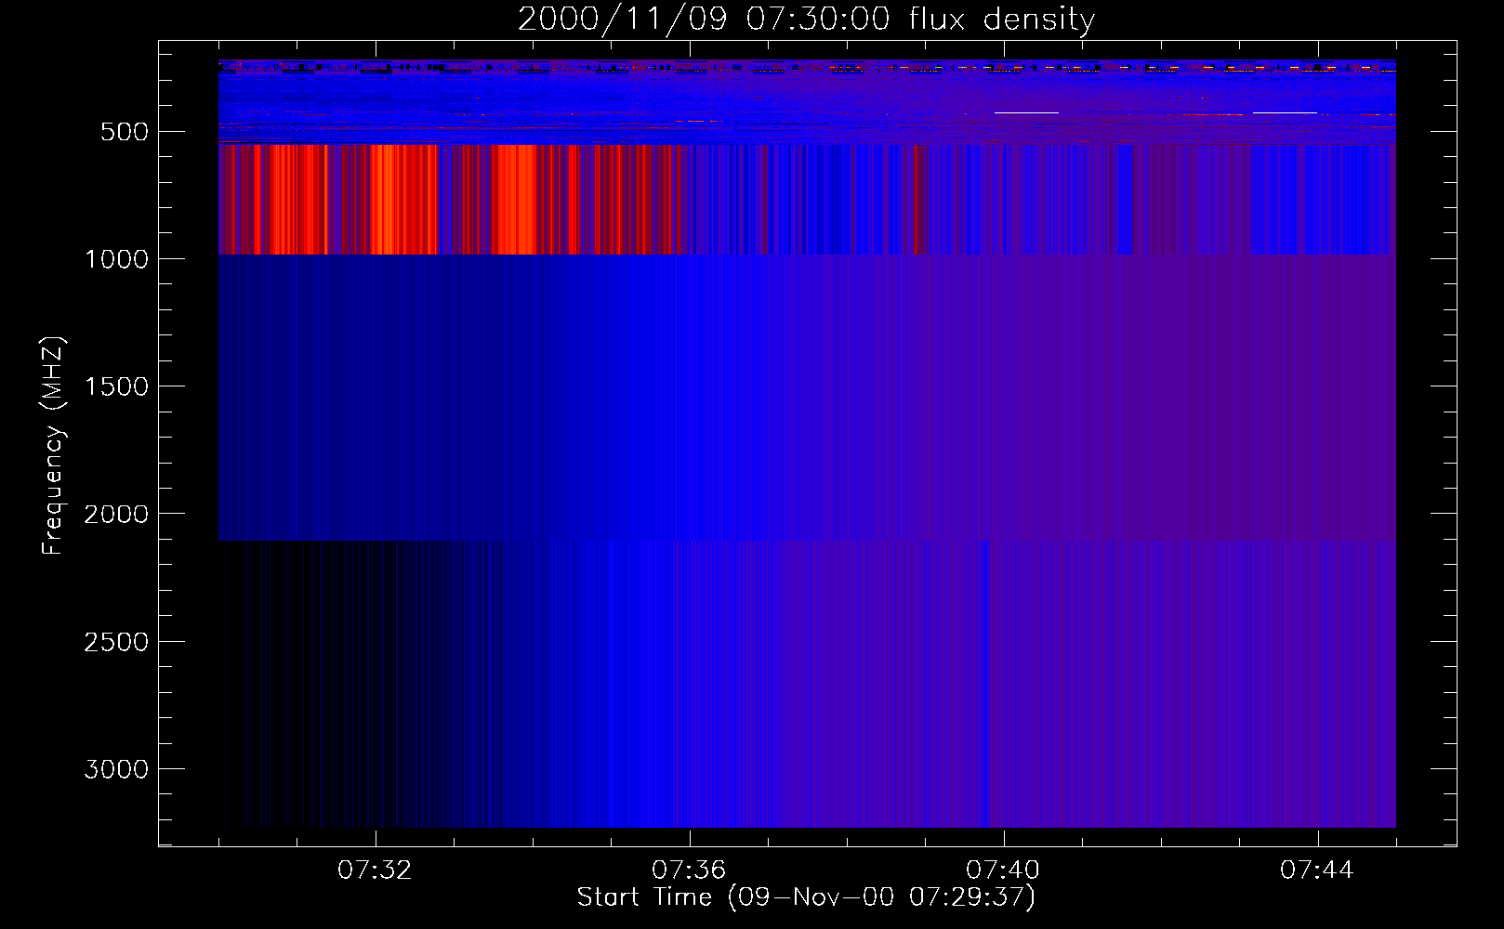Select the 'Frequency (MHZ)' axis label
The image size is (1504, 929).
point(53,446)
